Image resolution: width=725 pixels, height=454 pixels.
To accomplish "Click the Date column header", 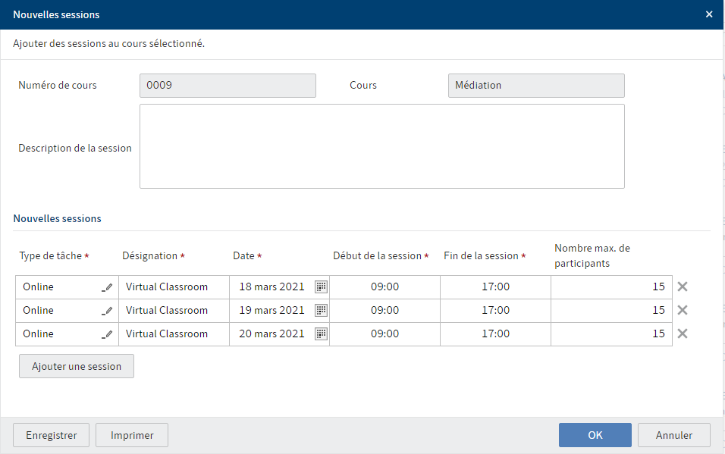I will [247, 256].
